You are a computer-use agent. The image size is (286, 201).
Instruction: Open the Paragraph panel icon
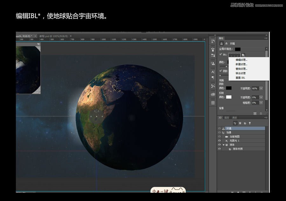[x=213, y=77]
